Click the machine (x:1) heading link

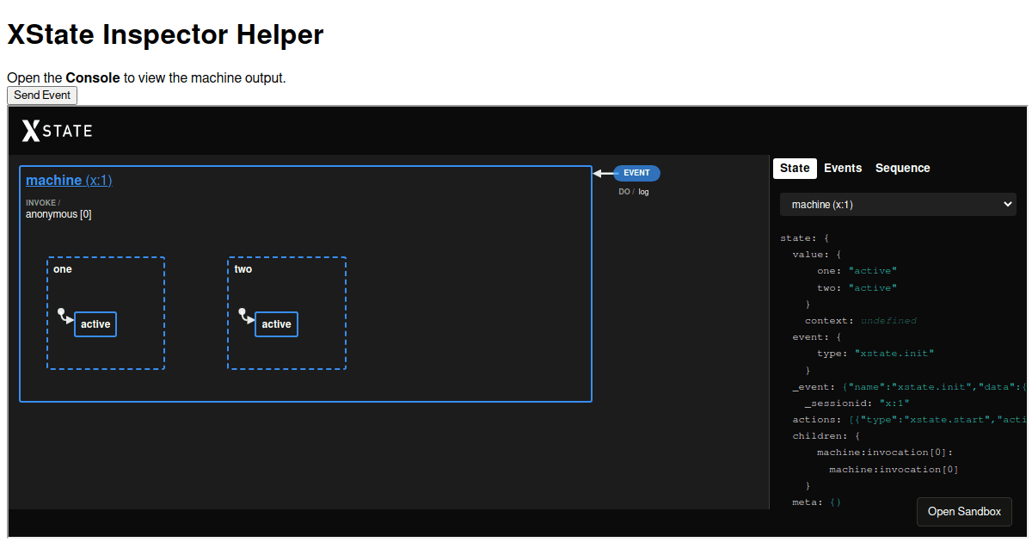pyautogui.click(x=69, y=180)
